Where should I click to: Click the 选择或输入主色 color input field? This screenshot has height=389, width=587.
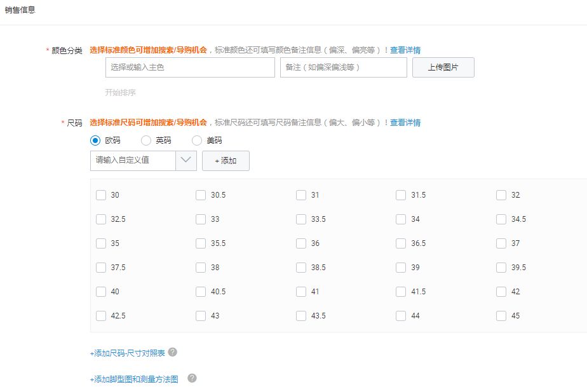(x=189, y=67)
